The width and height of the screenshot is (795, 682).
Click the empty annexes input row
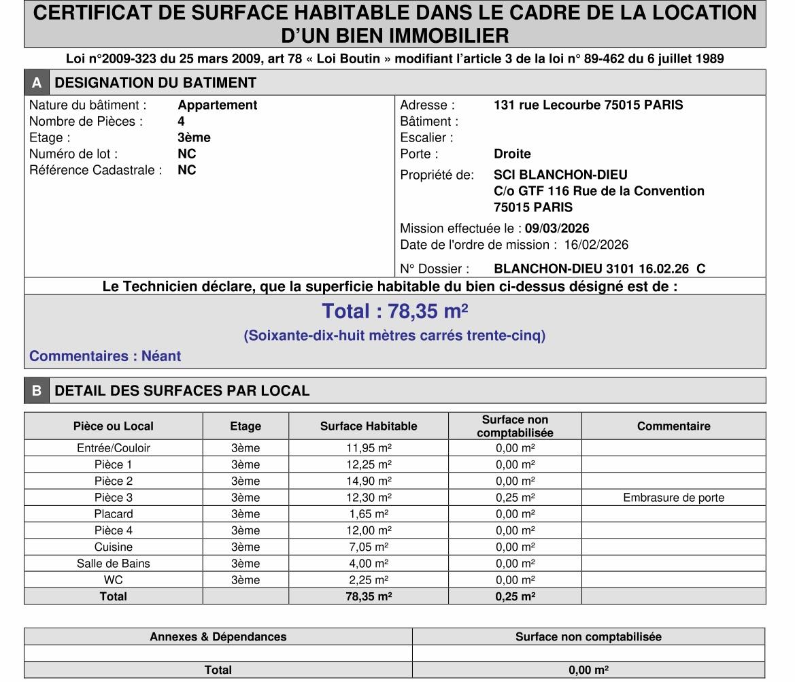218,653
